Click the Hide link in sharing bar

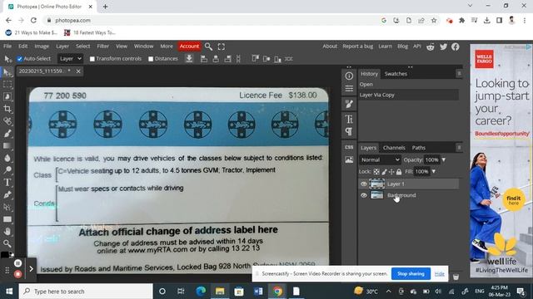click(x=440, y=274)
